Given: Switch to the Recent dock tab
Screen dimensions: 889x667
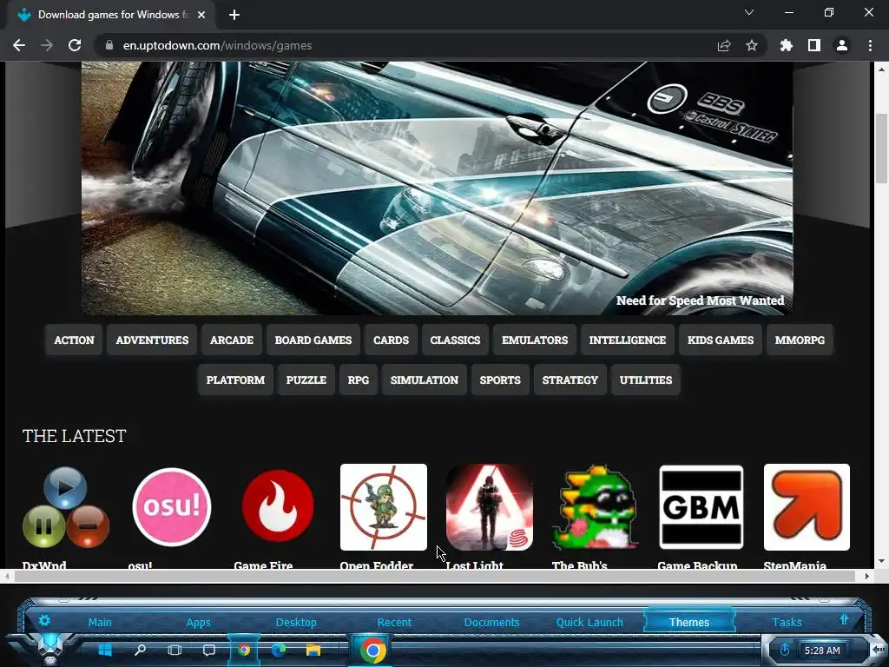Looking at the screenshot, I should click(395, 622).
